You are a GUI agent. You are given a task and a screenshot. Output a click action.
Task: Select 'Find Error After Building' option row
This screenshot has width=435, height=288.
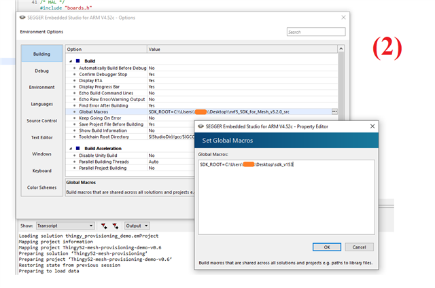202,105
